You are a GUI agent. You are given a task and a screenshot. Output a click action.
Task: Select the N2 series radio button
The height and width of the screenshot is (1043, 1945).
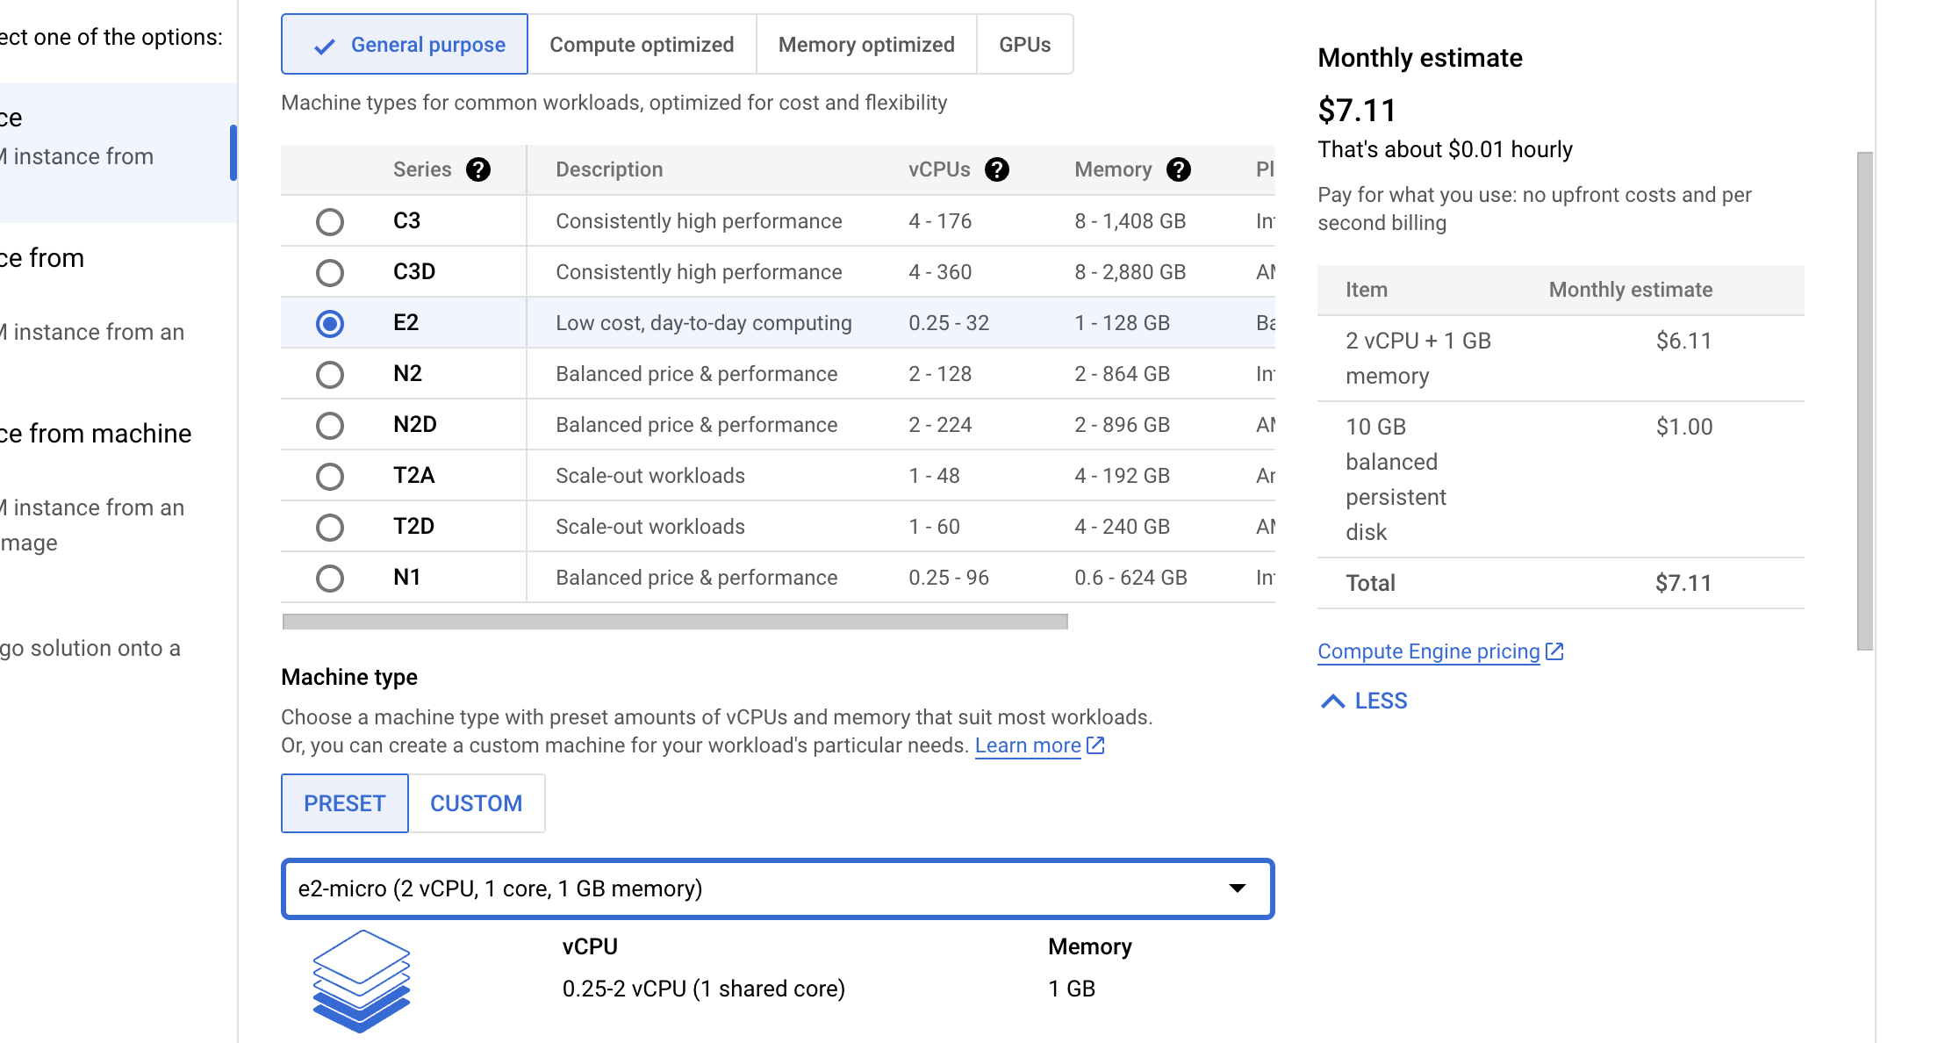click(x=330, y=374)
